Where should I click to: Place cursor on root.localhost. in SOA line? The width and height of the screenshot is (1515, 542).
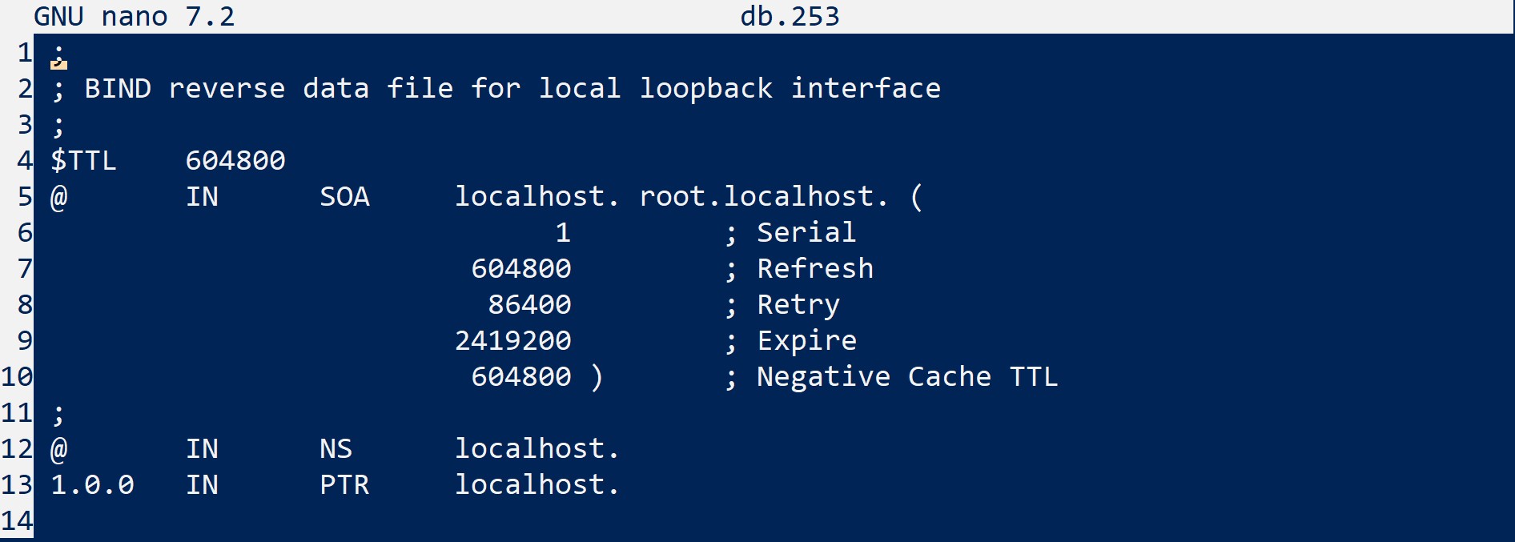(763, 197)
